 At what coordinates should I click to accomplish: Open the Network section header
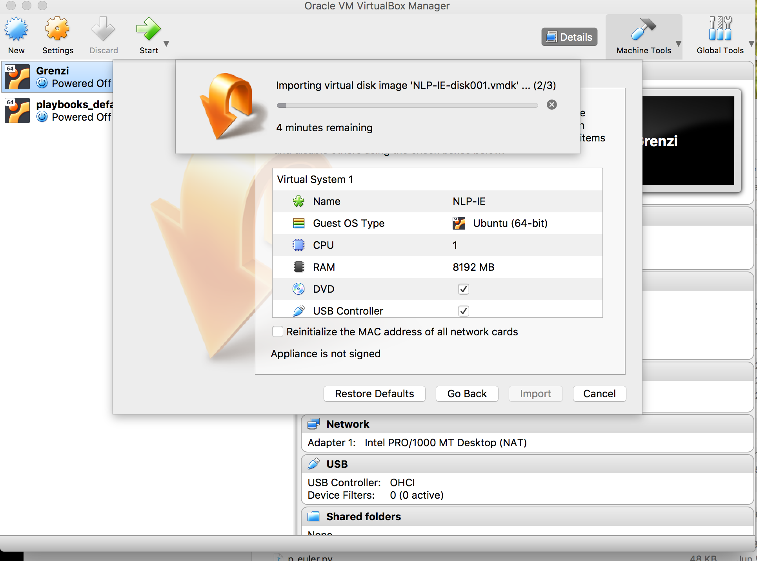pyautogui.click(x=527, y=424)
